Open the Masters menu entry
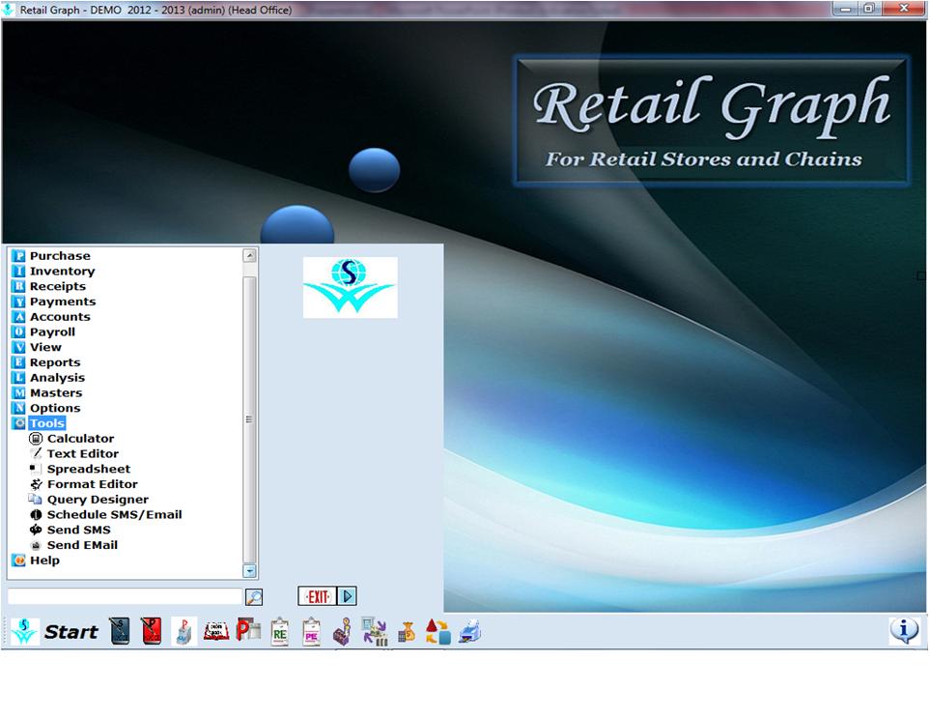This screenshot has width=930, height=720. [56, 393]
